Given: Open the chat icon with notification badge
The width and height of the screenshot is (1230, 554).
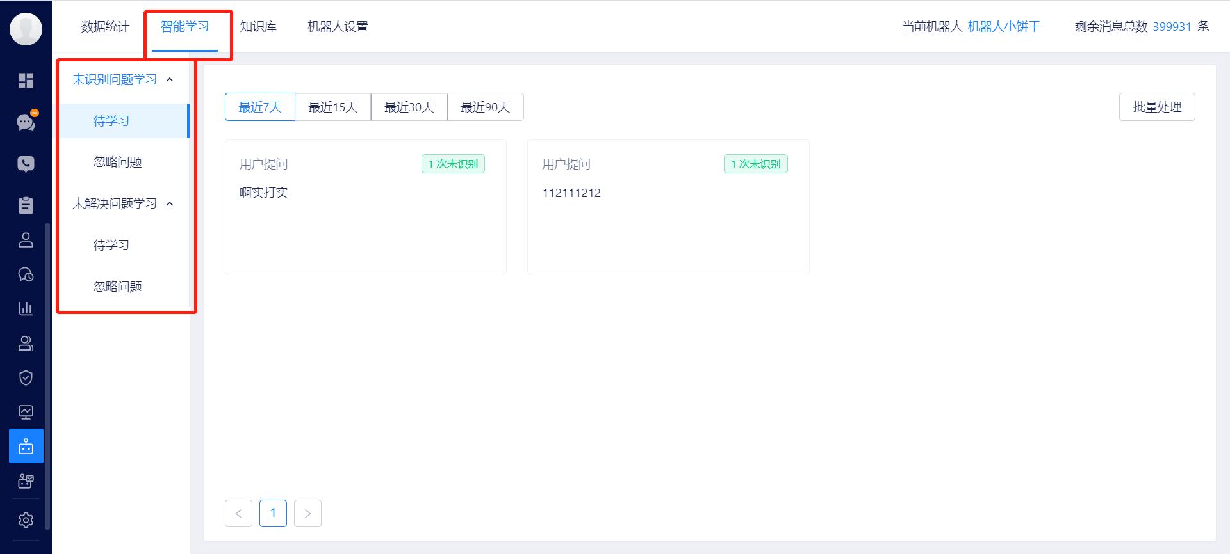Looking at the screenshot, I should coord(26,122).
